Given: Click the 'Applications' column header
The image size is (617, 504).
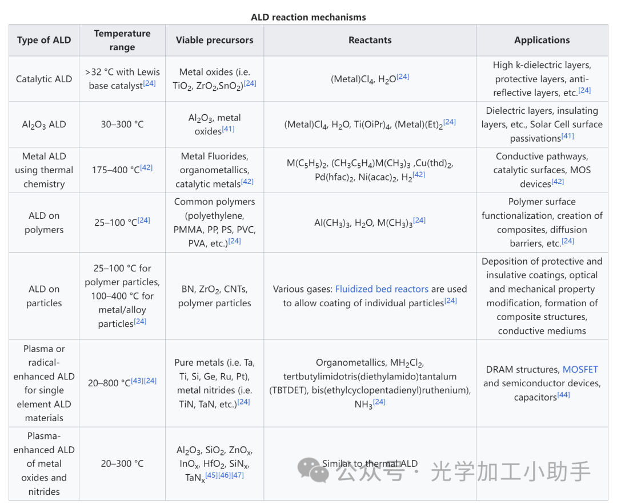Looking at the screenshot, I should [542, 40].
